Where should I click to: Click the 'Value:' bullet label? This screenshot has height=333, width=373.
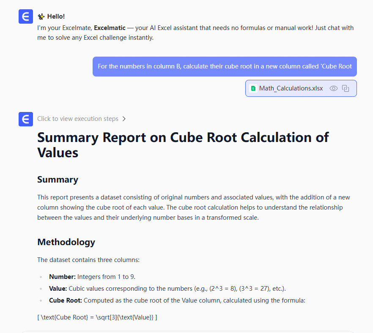tap(58, 289)
